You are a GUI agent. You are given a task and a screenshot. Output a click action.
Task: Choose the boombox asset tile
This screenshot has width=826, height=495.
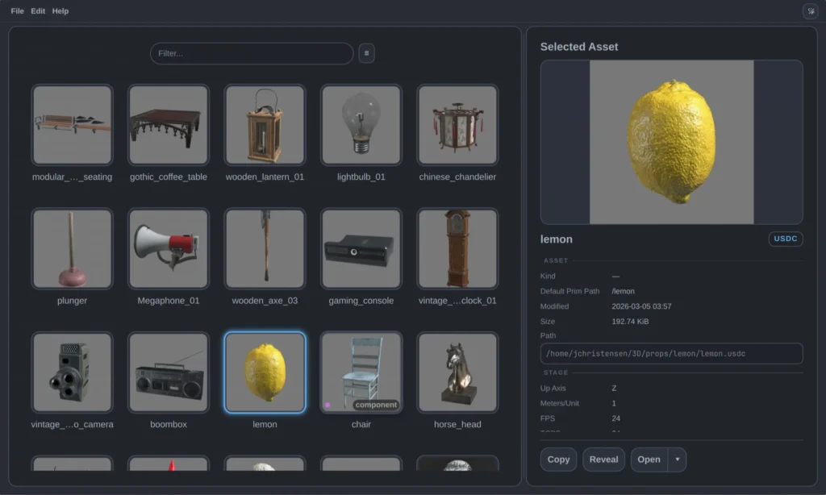169,372
